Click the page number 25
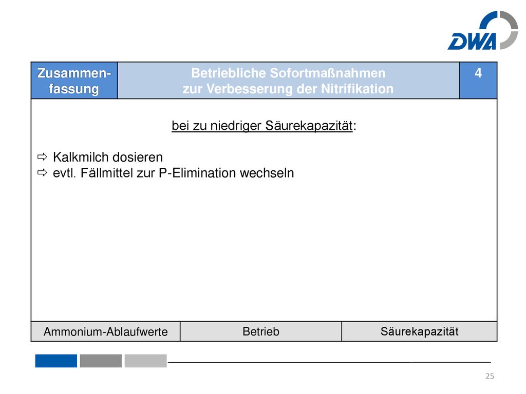The height and width of the screenshot is (394, 526). tap(490, 376)
